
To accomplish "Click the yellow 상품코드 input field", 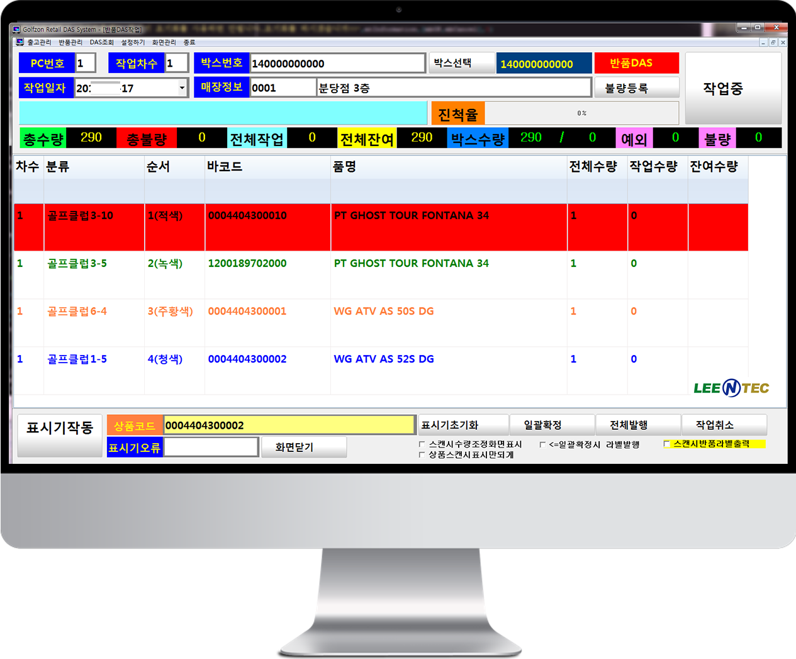I will pos(289,425).
